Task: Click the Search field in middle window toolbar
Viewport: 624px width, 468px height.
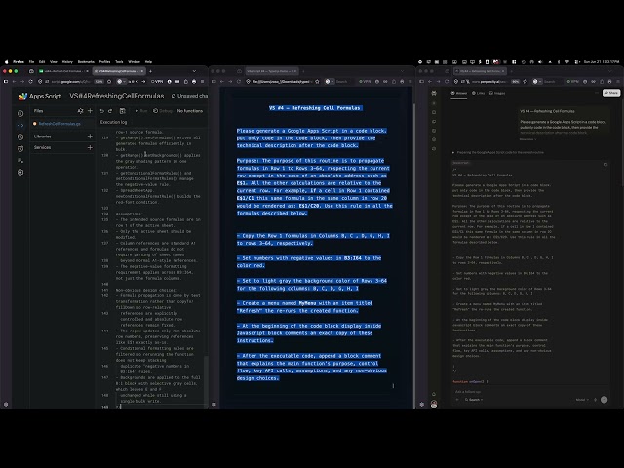Action: (344, 82)
